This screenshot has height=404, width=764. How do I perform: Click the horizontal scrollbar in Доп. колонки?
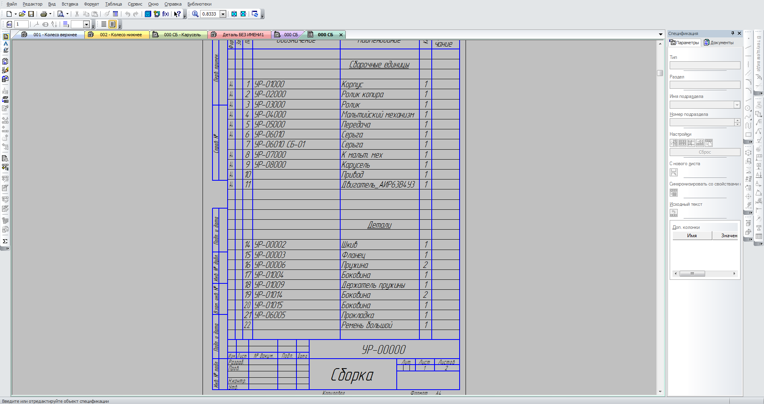tap(704, 273)
